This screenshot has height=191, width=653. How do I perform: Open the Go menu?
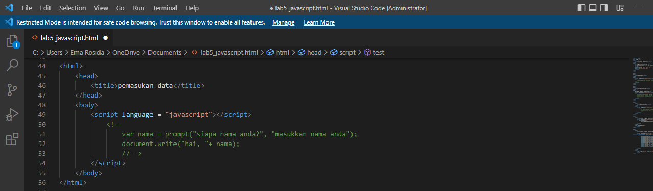120,8
